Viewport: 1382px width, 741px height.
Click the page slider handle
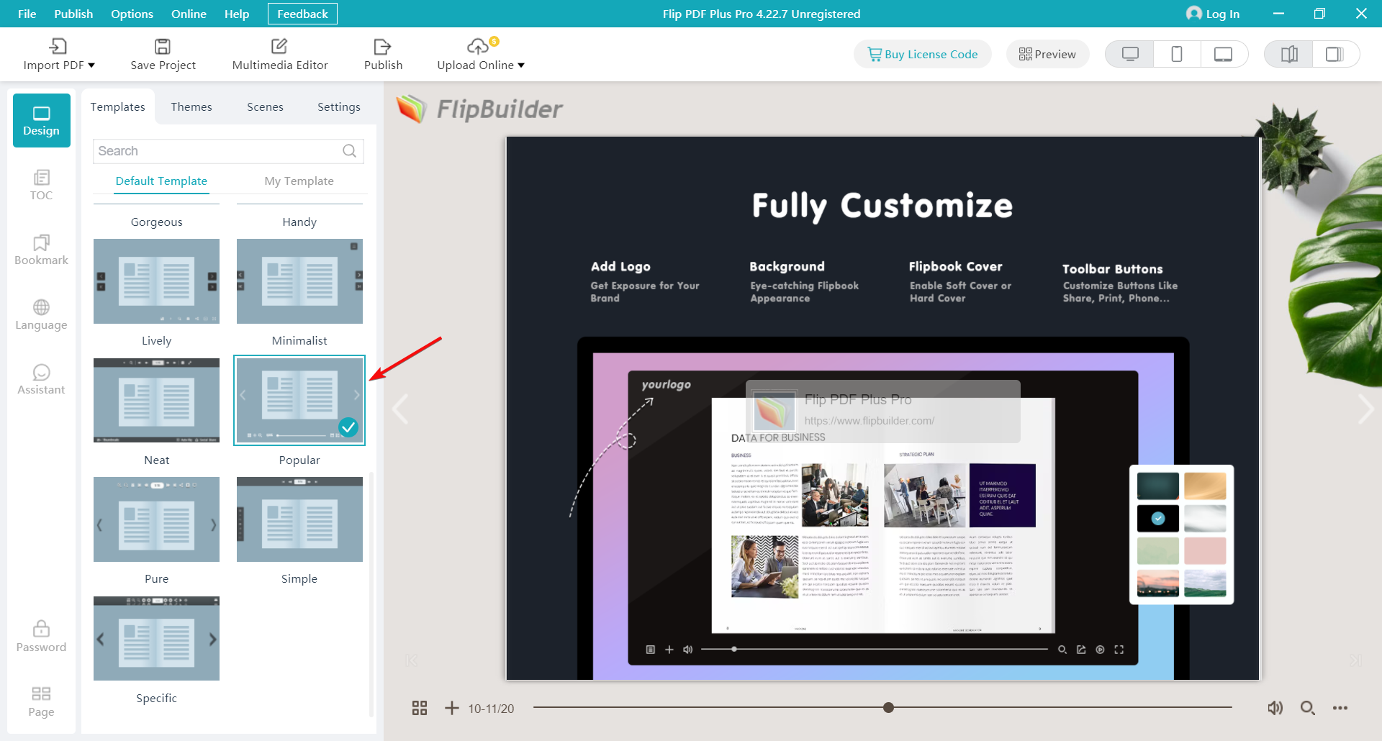tap(889, 708)
